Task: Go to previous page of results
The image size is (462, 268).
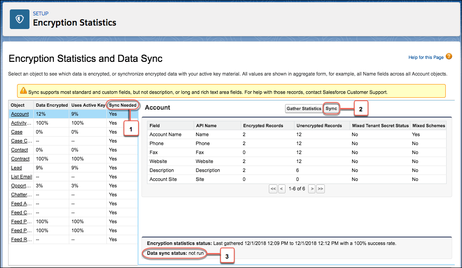Action: (x=282, y=189)
